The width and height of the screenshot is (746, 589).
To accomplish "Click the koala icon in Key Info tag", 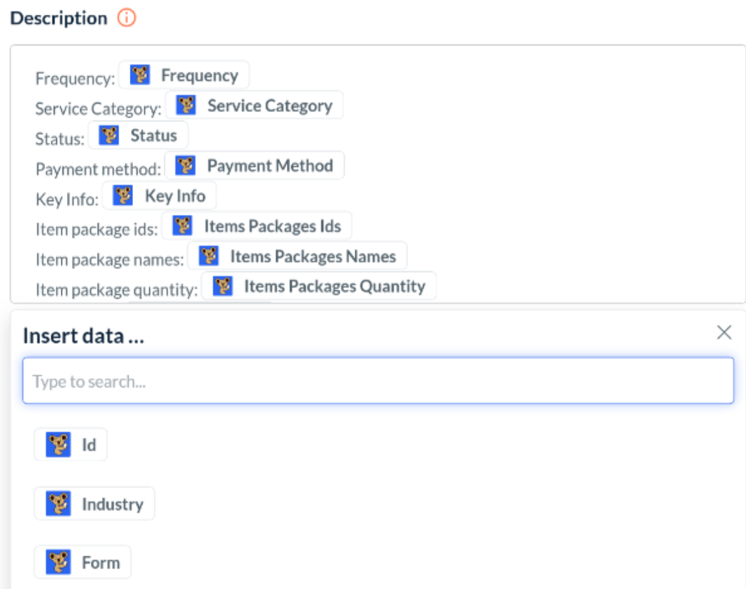I will (x=123, y=196).
